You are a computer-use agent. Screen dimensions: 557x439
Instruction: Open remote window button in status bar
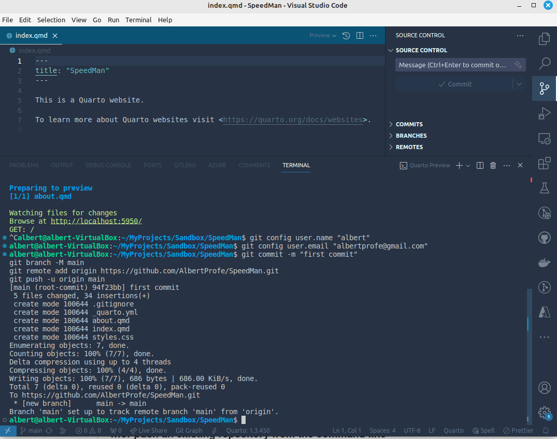tap(8, 431)
